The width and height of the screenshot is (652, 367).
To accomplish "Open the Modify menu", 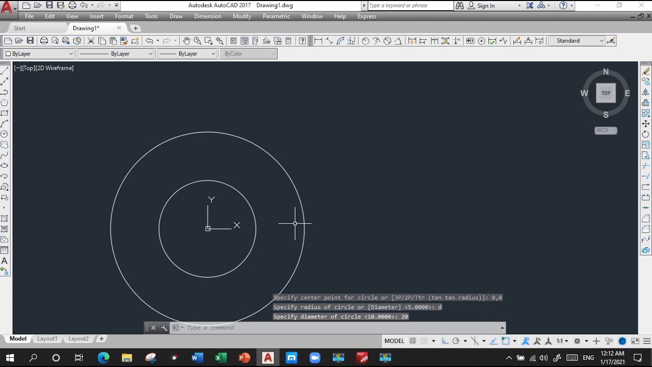I will [x=242, y=16].
